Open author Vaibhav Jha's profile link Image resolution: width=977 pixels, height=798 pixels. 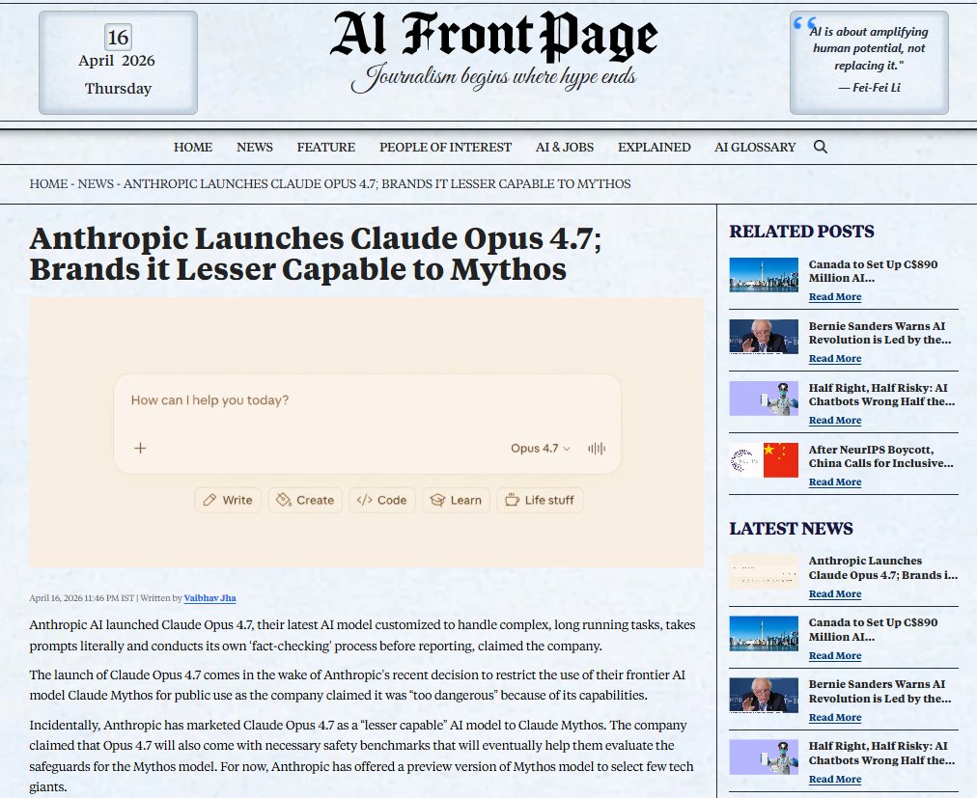pos(210,598)
